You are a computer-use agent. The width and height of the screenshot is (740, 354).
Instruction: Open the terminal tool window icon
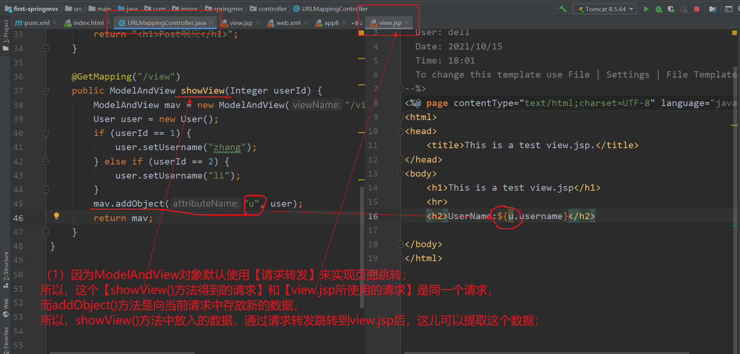click(729, 9)
